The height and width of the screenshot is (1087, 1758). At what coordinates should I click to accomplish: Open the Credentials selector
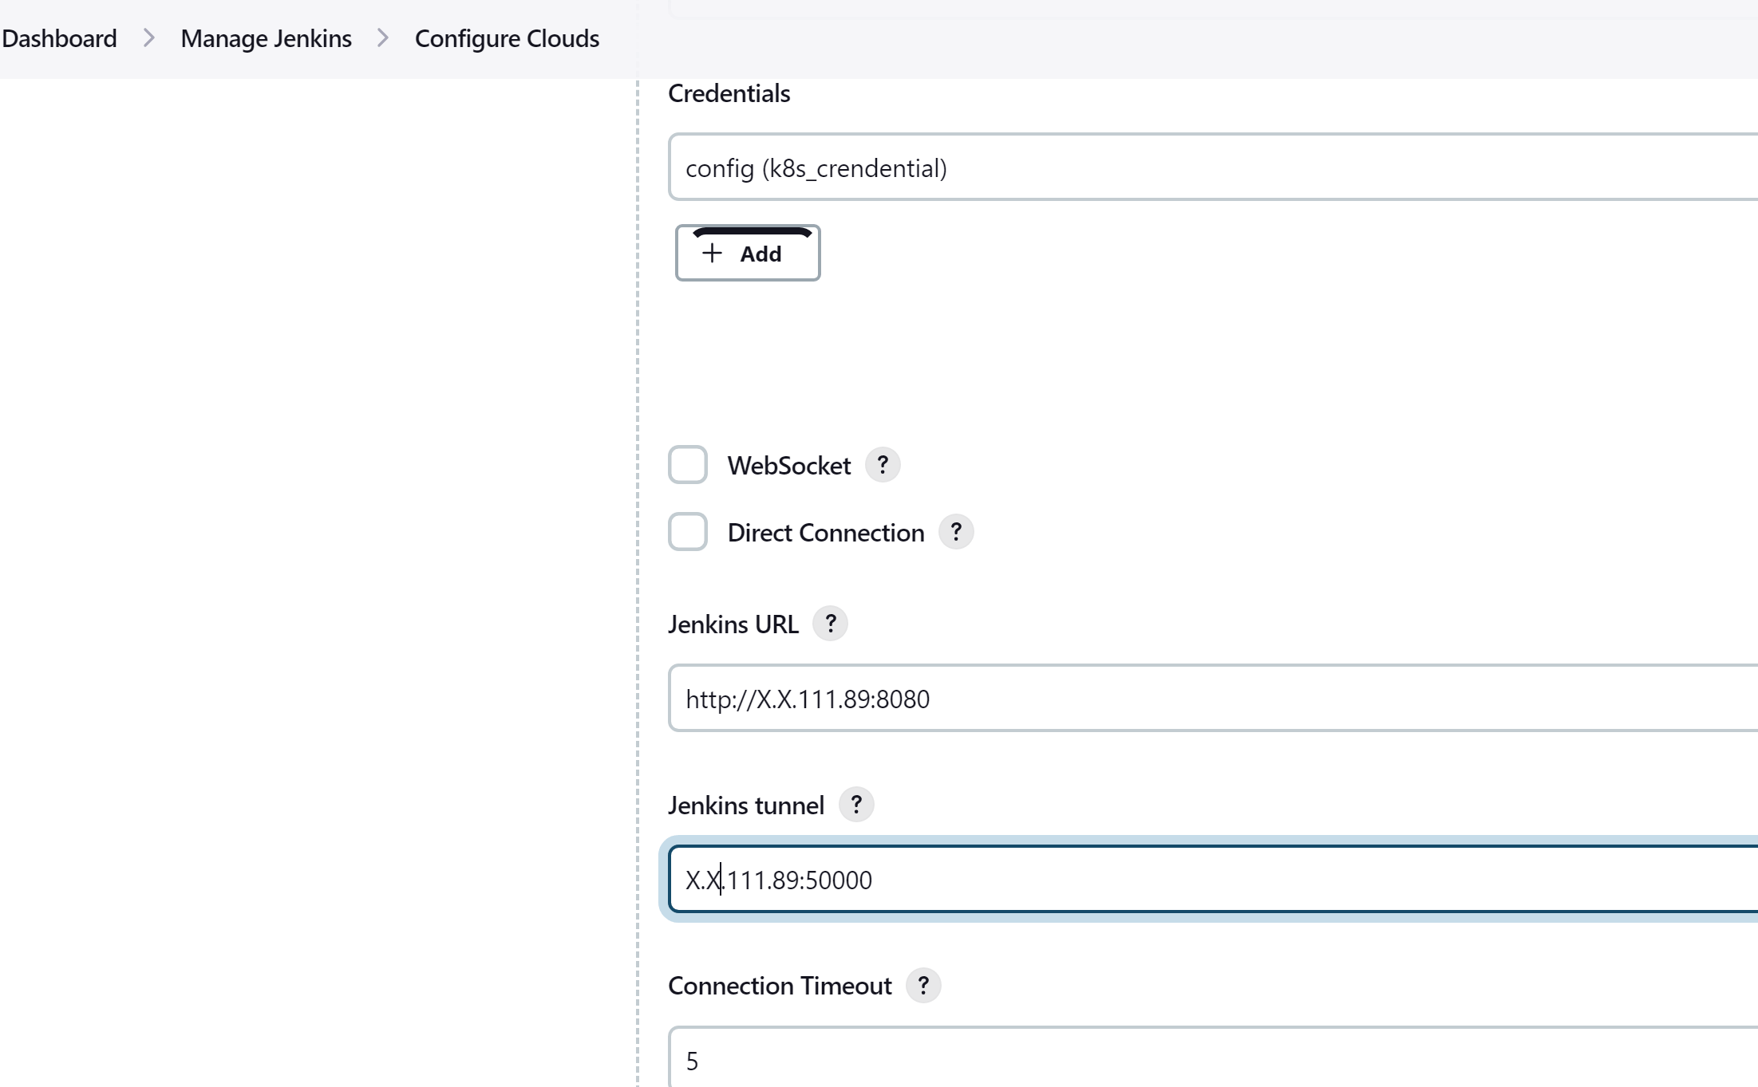[1197, 167]
